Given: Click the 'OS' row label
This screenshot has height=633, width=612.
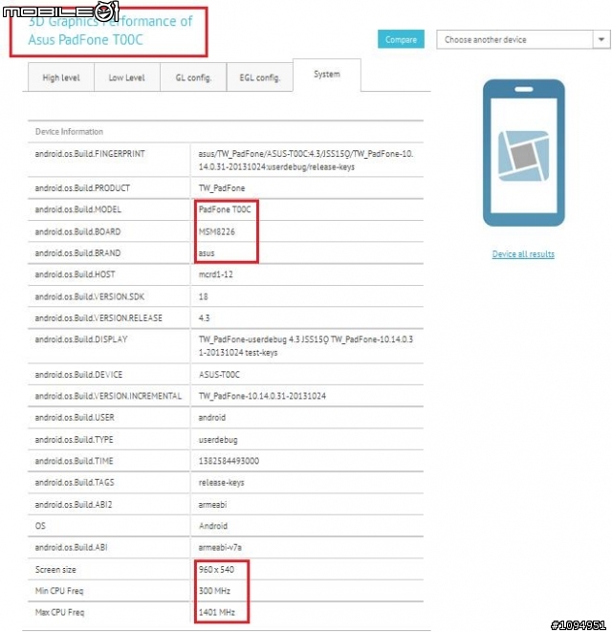Looking at the screenshot, I should (40, 526).
